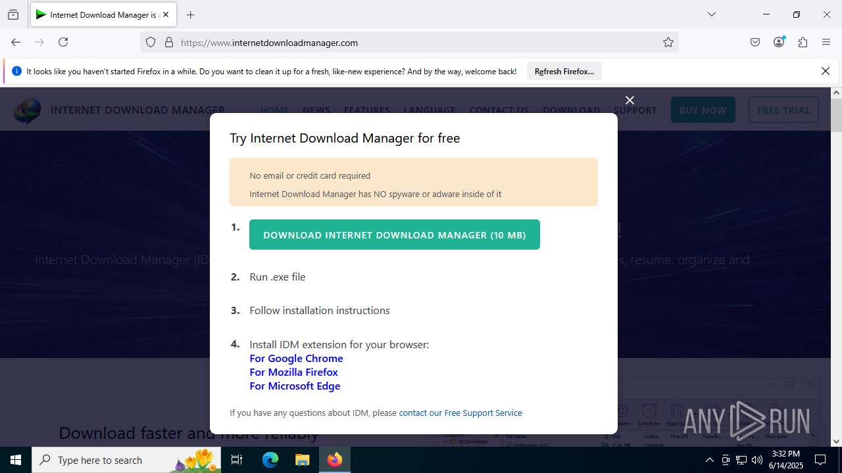Viewport: 842px width, 473px height.
Task: Show hidden system tray icons
Action: [709, 460]
